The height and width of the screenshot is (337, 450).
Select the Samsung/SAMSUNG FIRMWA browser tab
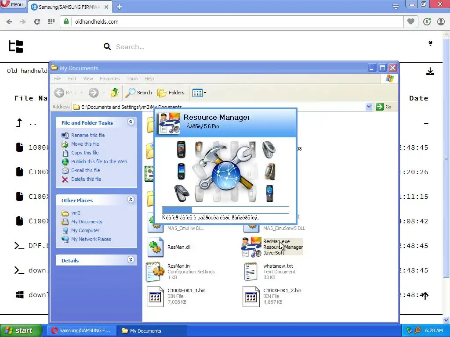point(69,7)
